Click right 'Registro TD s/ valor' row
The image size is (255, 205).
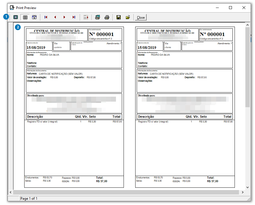point(185,122)
